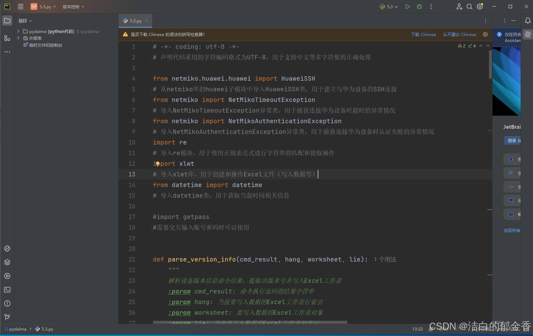Image resolution: width=533 pixels, height=336 pixels.
Task: Open the 项目 view dropdown
Action: (25, 21)
